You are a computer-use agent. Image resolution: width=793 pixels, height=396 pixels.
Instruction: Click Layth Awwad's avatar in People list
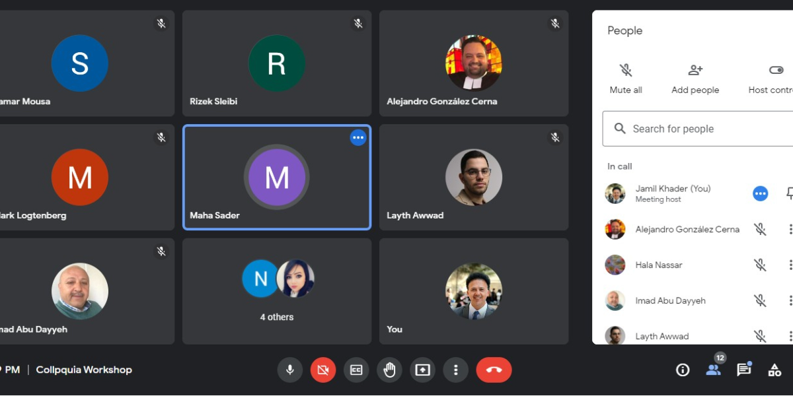click(x=615, y=336)
